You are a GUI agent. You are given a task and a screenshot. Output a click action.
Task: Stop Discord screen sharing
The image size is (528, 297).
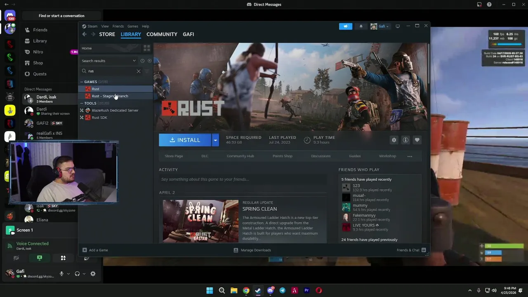(x=40, y=258)
